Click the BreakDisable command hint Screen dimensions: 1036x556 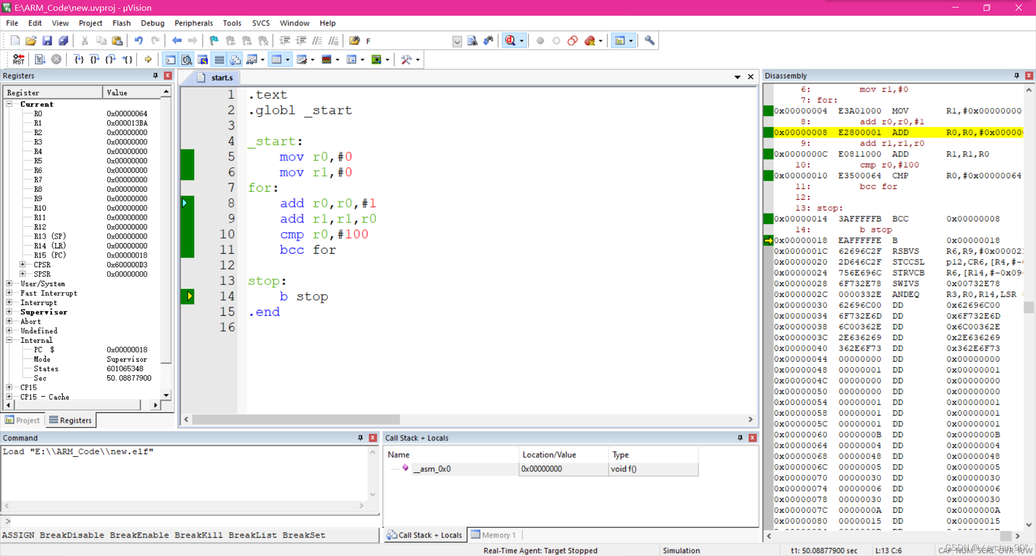(72, 535)
